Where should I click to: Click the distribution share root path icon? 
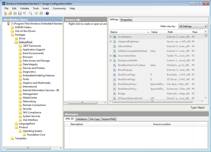tap(8, 24)
